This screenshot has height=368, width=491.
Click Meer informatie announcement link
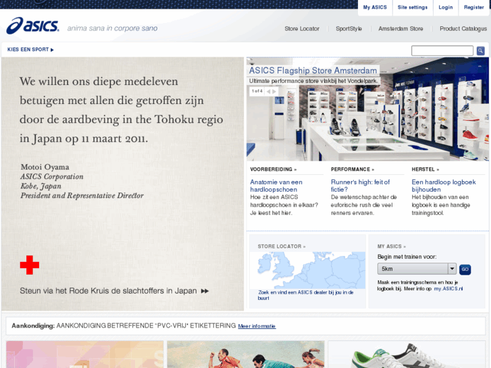point(257,326)
